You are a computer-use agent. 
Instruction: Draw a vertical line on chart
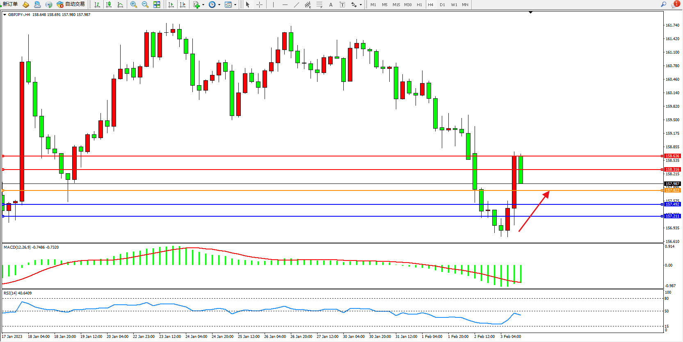(x=273, y=5)
